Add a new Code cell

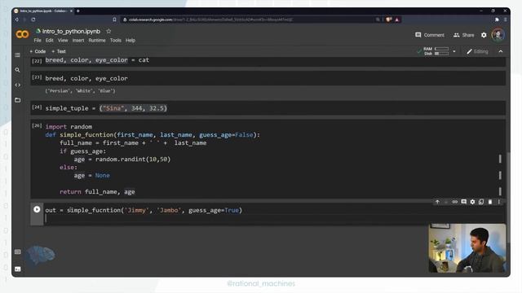(38, 51)
